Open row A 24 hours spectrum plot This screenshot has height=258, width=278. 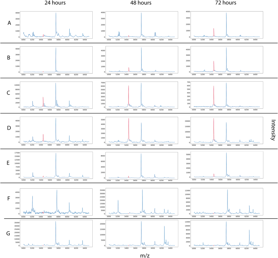tap(56, 25)
